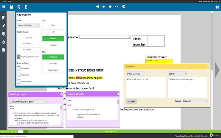The image size is (221, 138).
Task: Expand the American Heritage dictionary dropdown
Action: 29,102
